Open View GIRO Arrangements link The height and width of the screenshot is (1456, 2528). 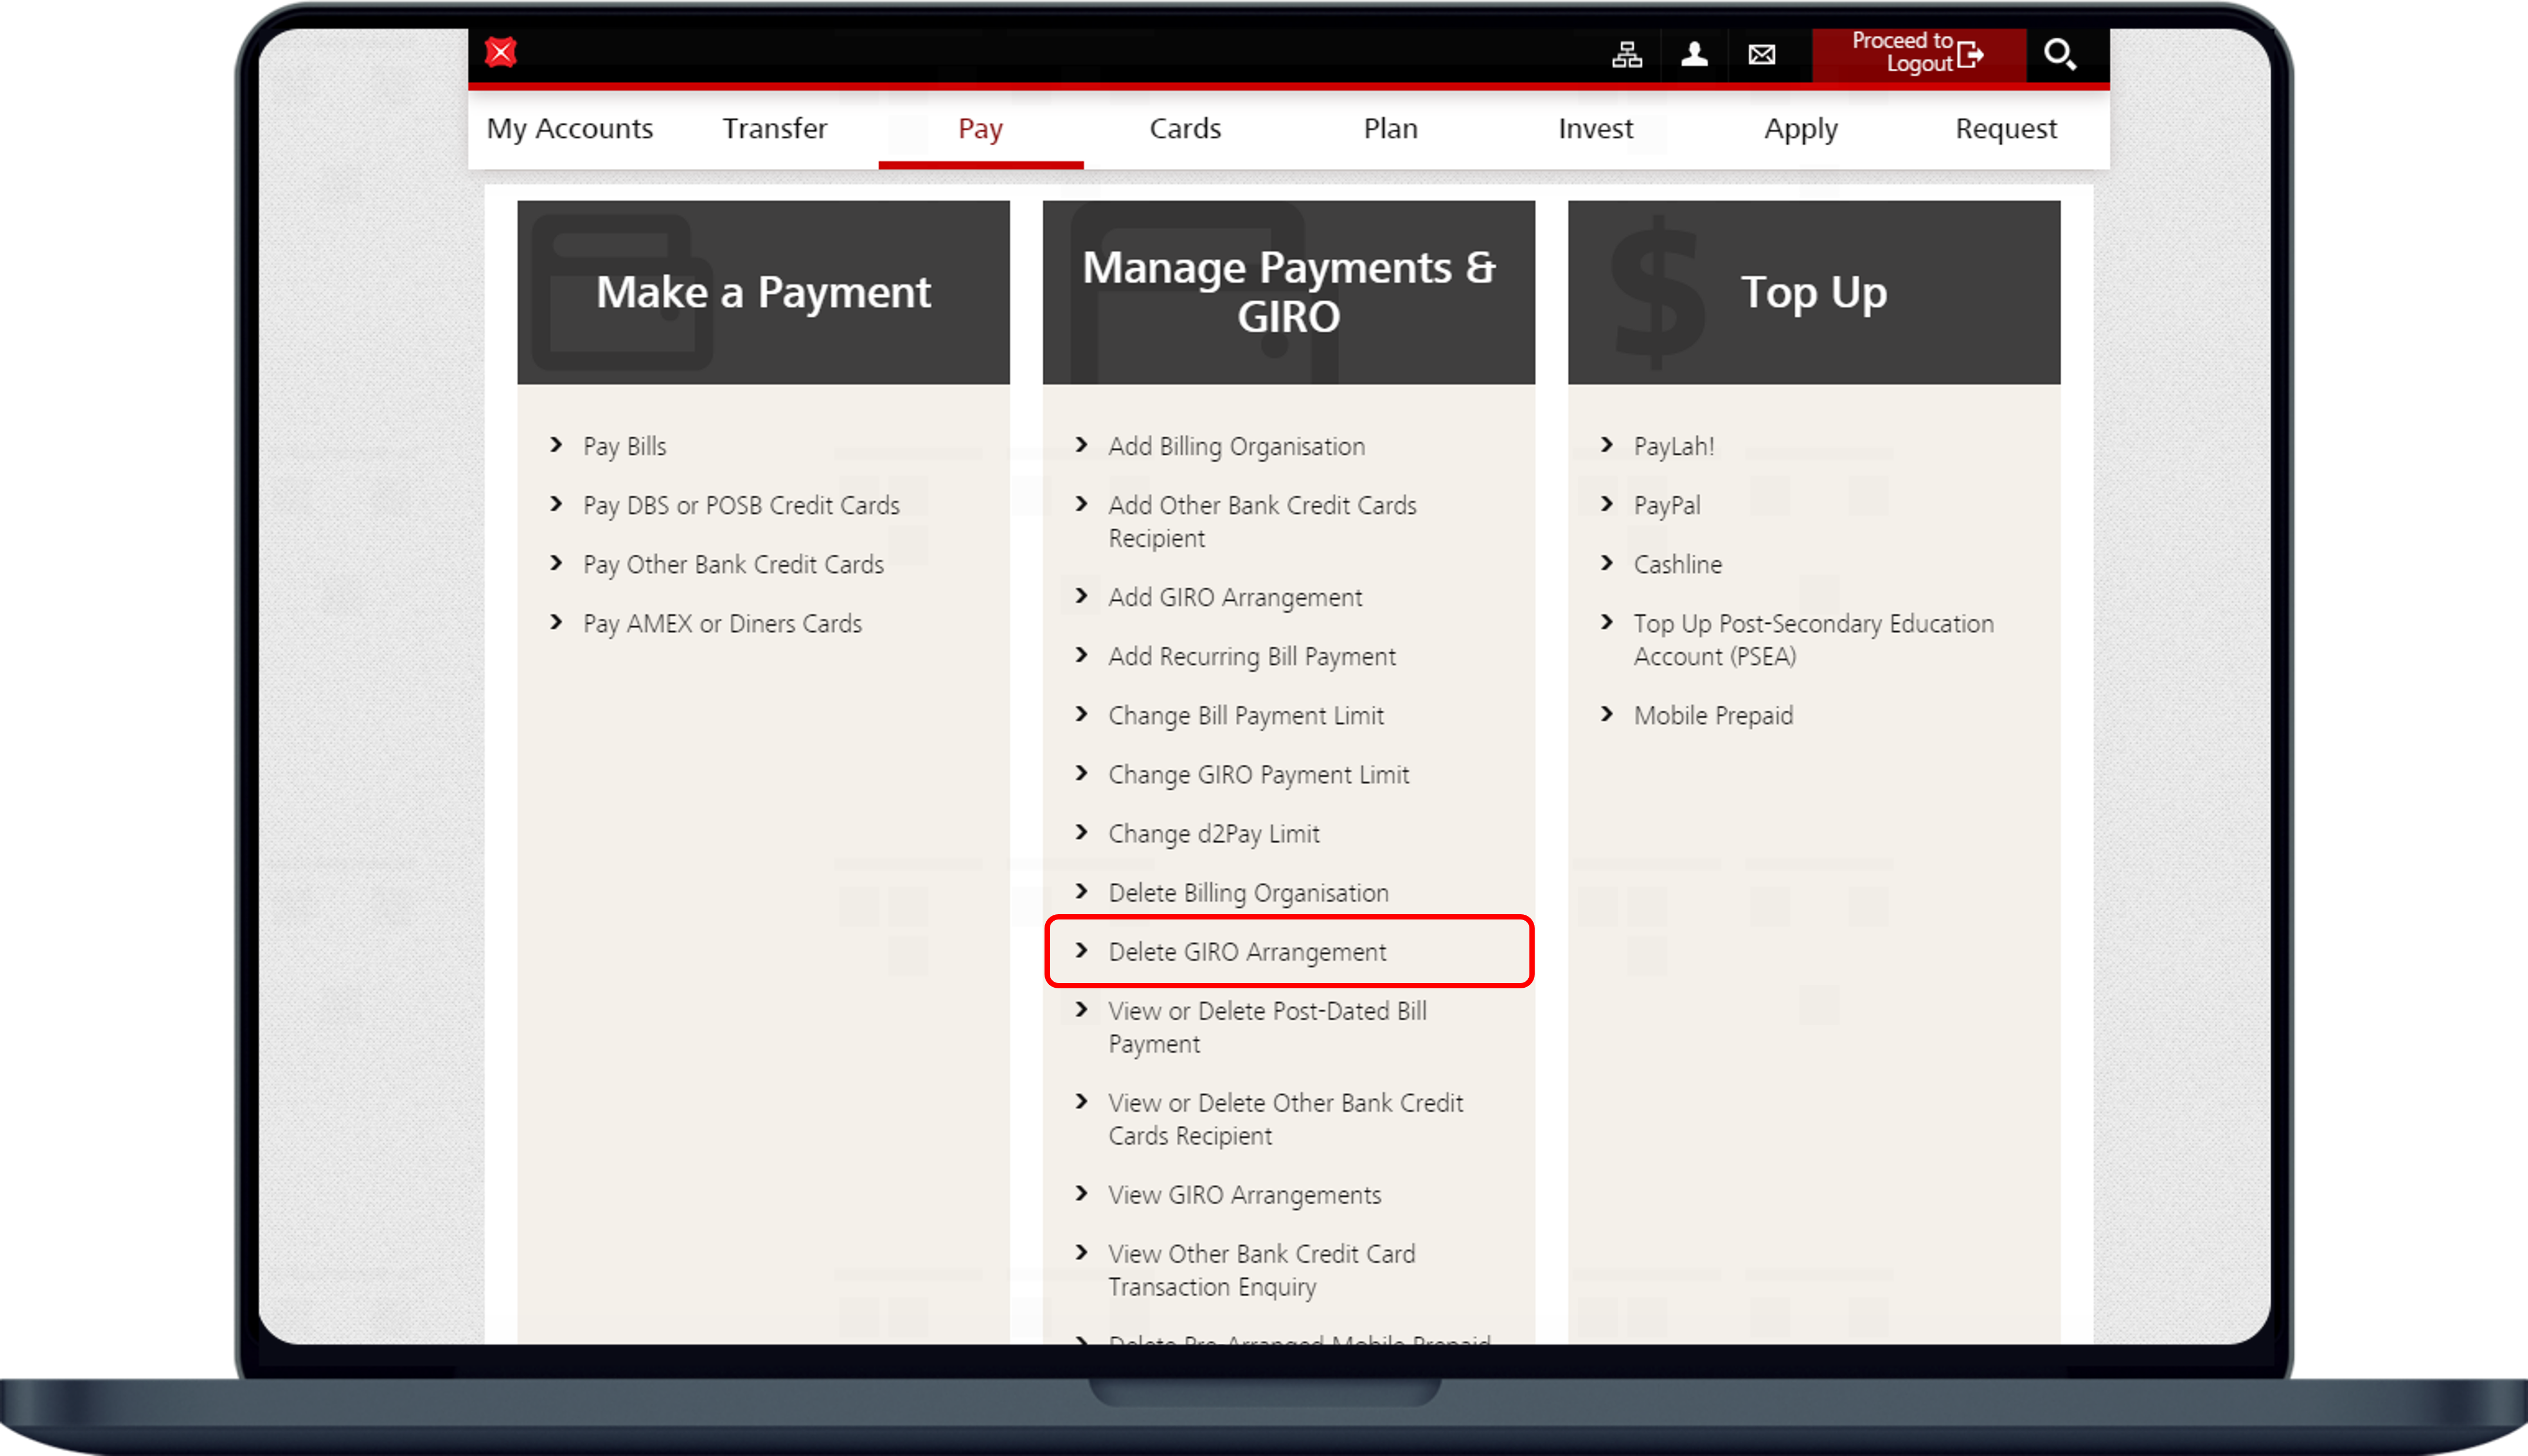[1244, 1195]
